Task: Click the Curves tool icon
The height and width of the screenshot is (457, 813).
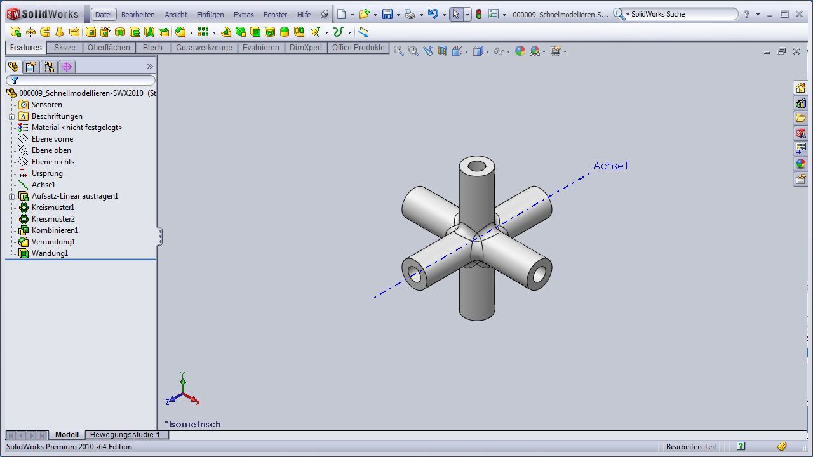Action: (x=338, y=32)
